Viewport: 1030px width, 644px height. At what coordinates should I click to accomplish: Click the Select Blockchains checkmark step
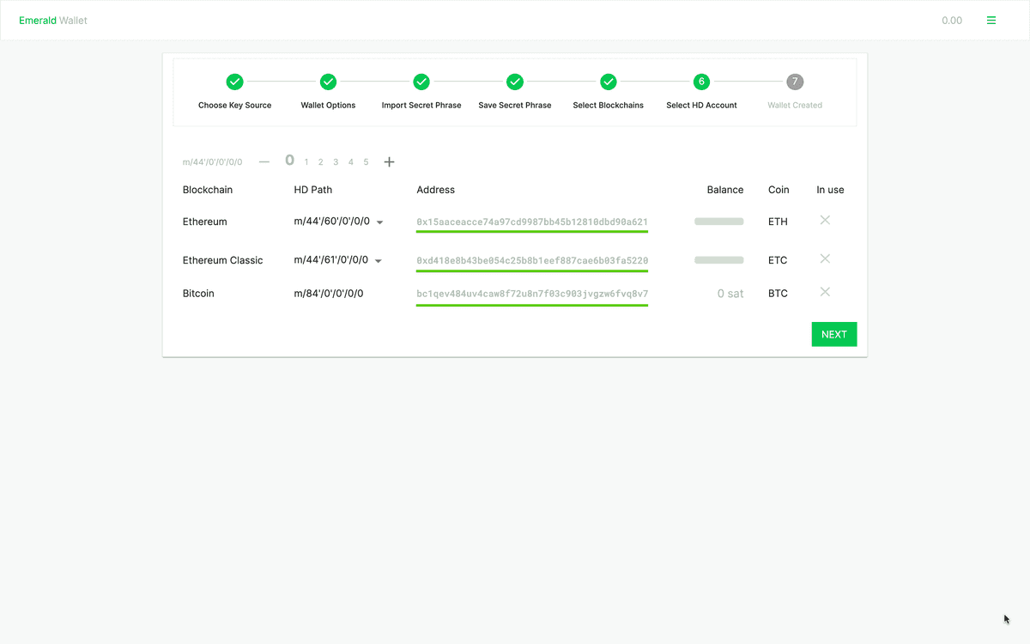(608, 82)
